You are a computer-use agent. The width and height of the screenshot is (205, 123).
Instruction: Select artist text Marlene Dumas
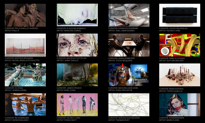point(69,30)
